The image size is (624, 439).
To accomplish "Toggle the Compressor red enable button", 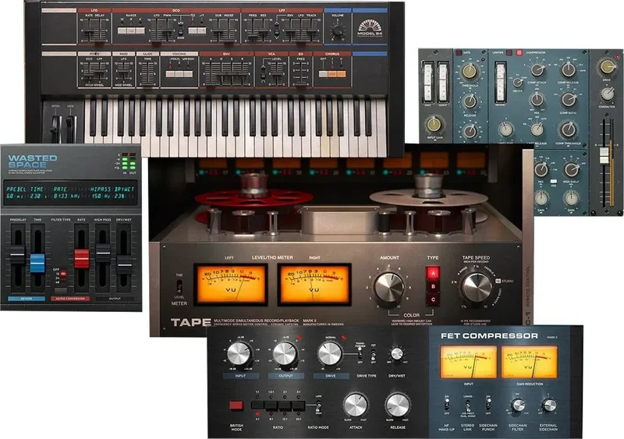I will tap(519, 52).
